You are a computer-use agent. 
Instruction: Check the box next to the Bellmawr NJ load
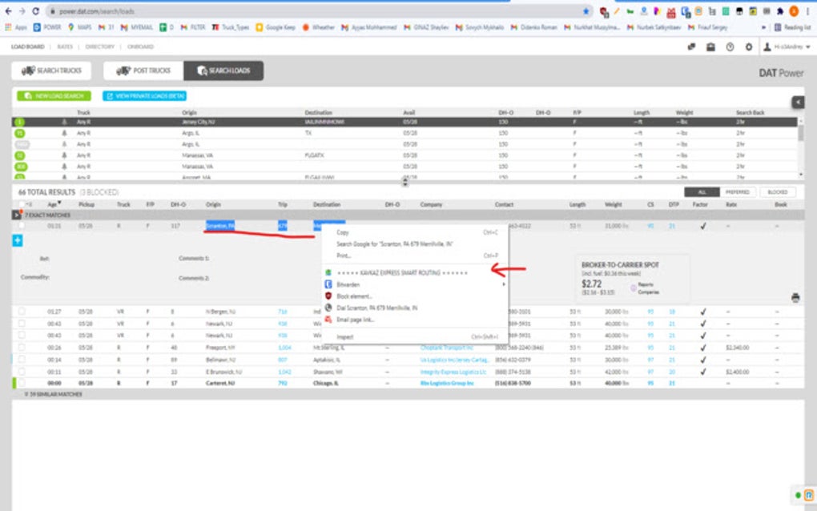pyautogui.click(x=21, y=360)
